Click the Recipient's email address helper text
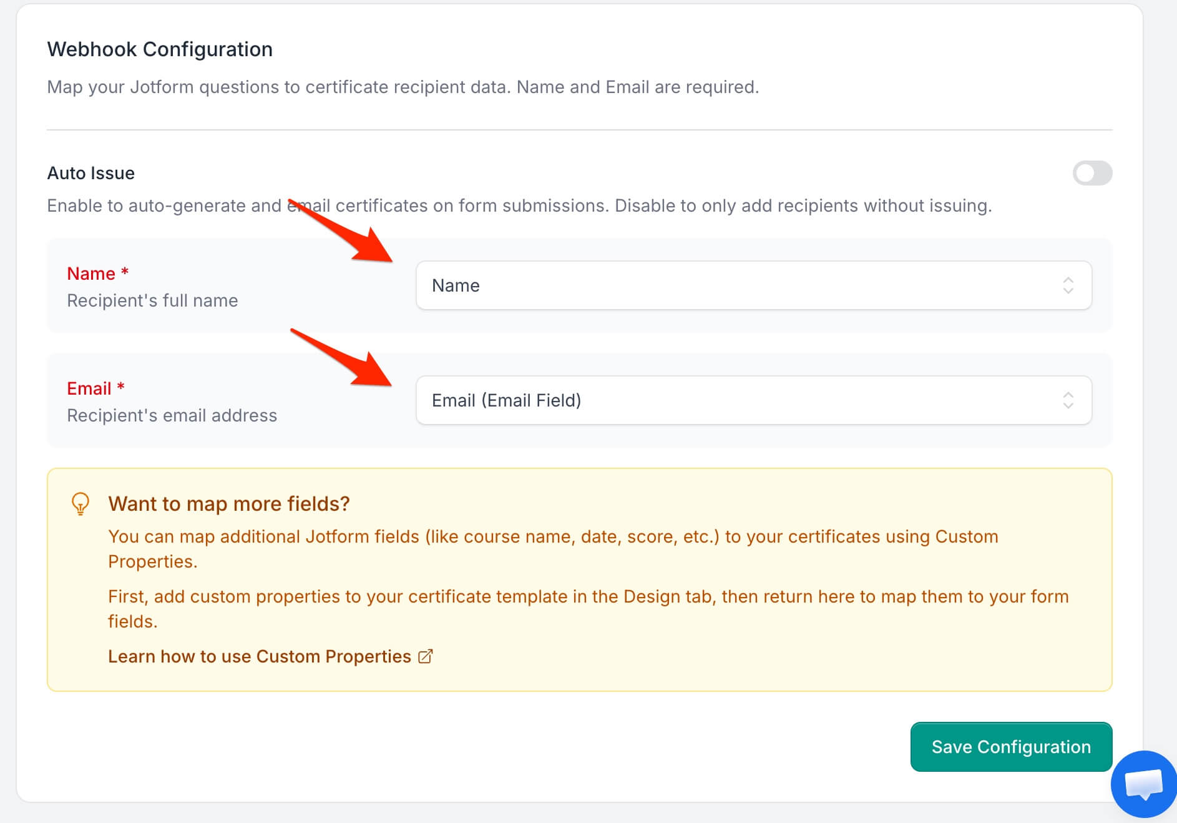The image size is (1177, 823). (172, 415)
